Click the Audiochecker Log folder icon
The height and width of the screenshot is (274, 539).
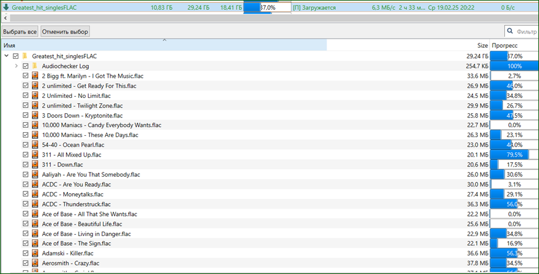pos(35,66)
